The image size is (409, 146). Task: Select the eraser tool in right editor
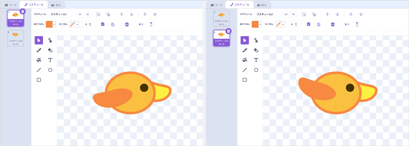256,50
